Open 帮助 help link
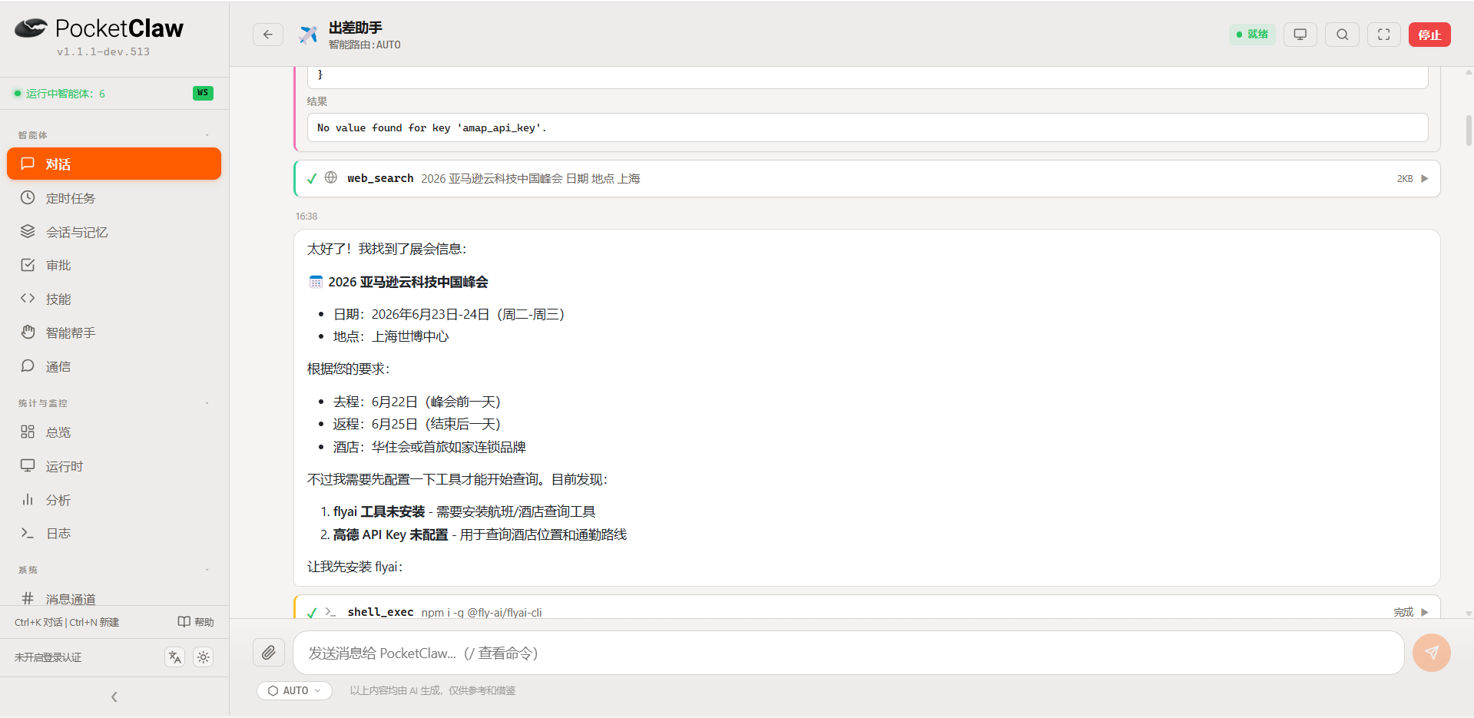Viewport: 1474px width, 718px height. [x=196, y=622]
